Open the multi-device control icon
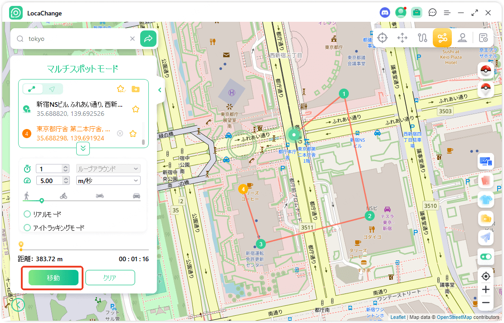Image resolution: width=504 pixels, height=323 pixels. [x=486, y=161]
